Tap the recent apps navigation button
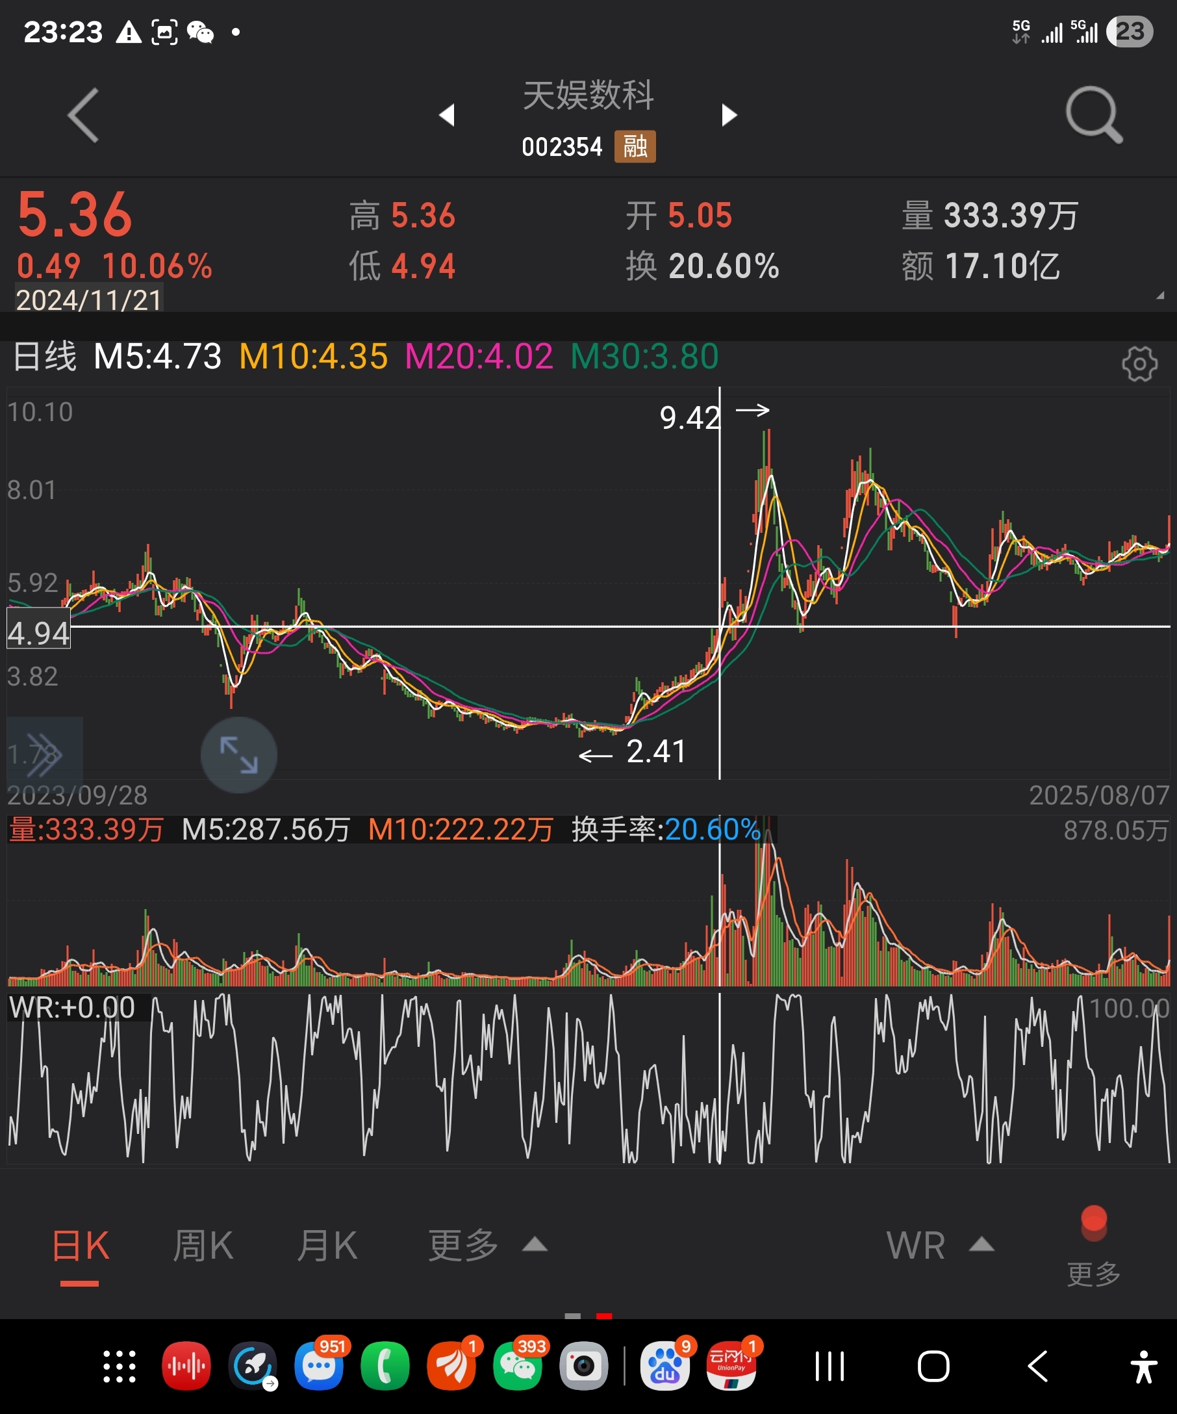The image size is (1177, 1414). tap(829, 1367)
